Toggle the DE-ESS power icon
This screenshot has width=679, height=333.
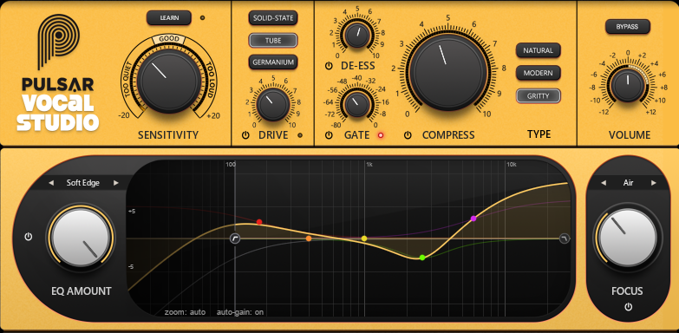point(329,66)
